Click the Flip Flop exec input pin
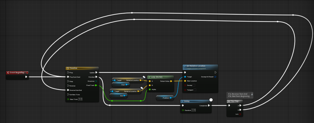This screenshot has height=123, width=314. (229, 106)
